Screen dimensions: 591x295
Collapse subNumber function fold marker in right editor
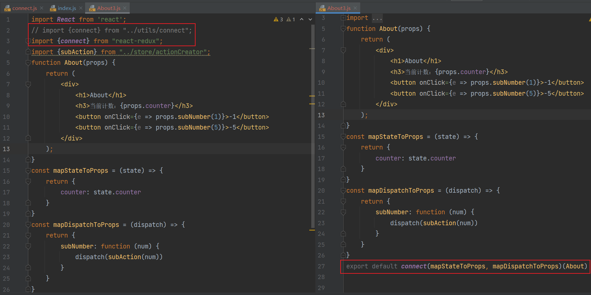point(343,212)
